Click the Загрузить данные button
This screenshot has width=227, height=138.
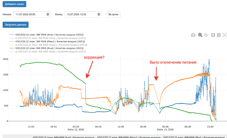click(x=16, y=25)
